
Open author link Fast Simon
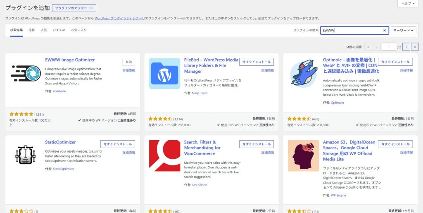coord(200,185)
